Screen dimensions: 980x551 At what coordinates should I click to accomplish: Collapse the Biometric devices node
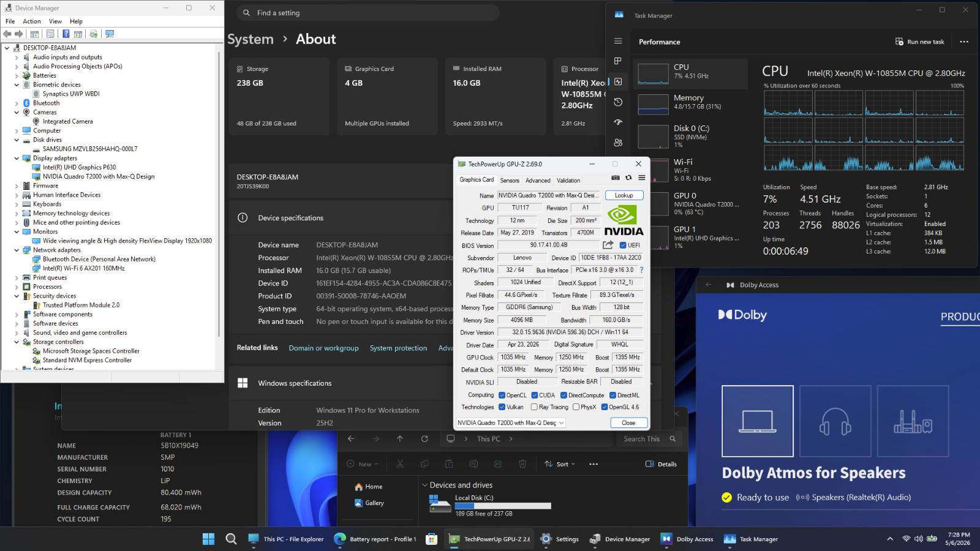point(17,85)
